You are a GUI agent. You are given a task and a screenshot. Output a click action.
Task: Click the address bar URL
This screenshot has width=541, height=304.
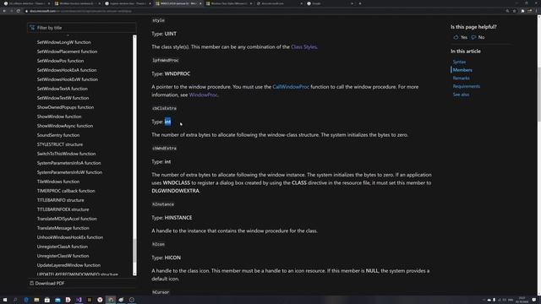[80, 11]
